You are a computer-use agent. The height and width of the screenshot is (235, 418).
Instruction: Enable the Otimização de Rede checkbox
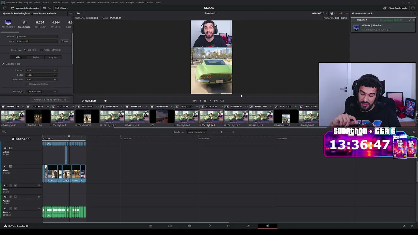[x=26, y=84]
